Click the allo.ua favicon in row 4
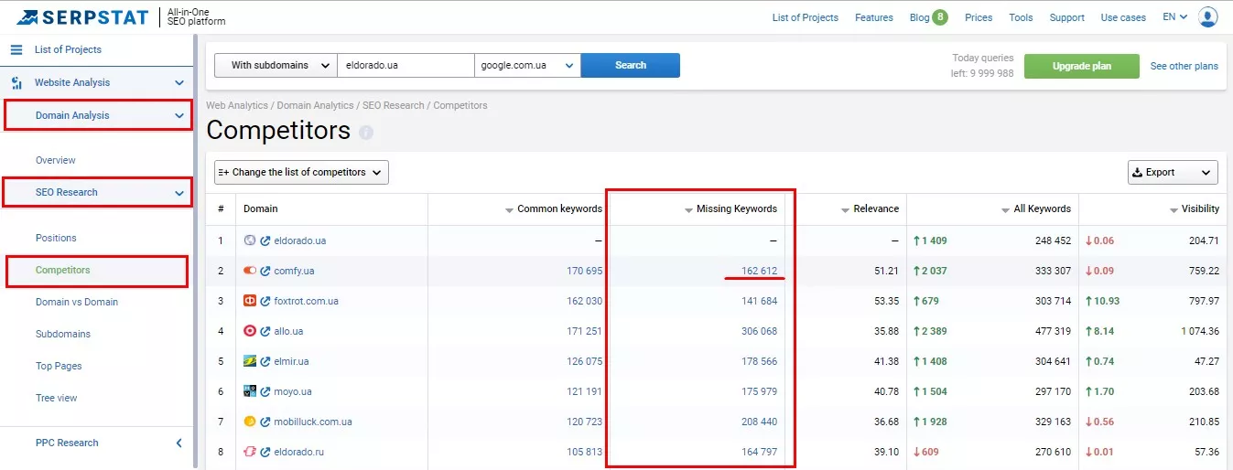Image resolution: width=1233 pixels, height=470 pixels. (250, 331)
